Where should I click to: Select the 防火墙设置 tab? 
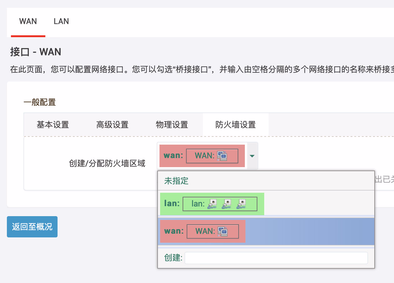pos(235,125)
